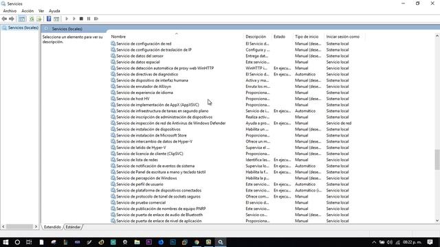Sort by the Descripción column header
The image size is (440, 247).
[256, 36]
